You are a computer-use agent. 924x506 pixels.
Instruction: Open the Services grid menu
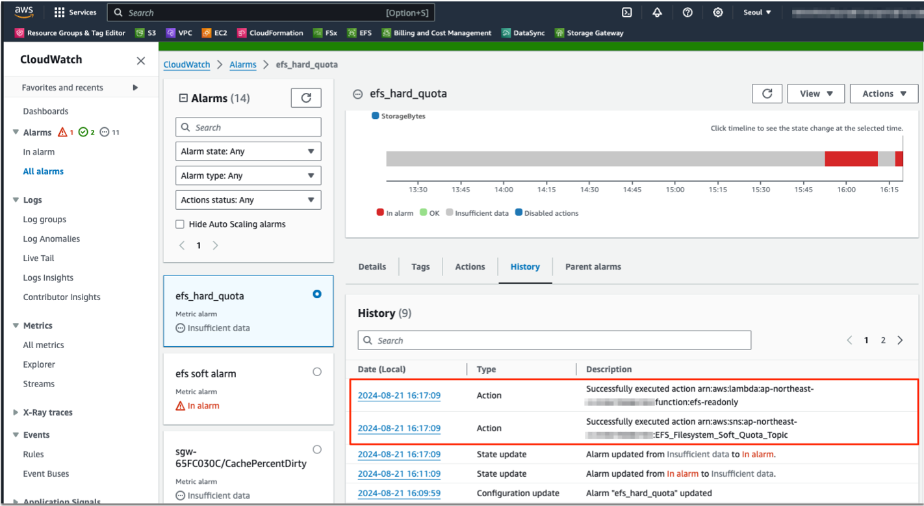[x=75, y=12]
